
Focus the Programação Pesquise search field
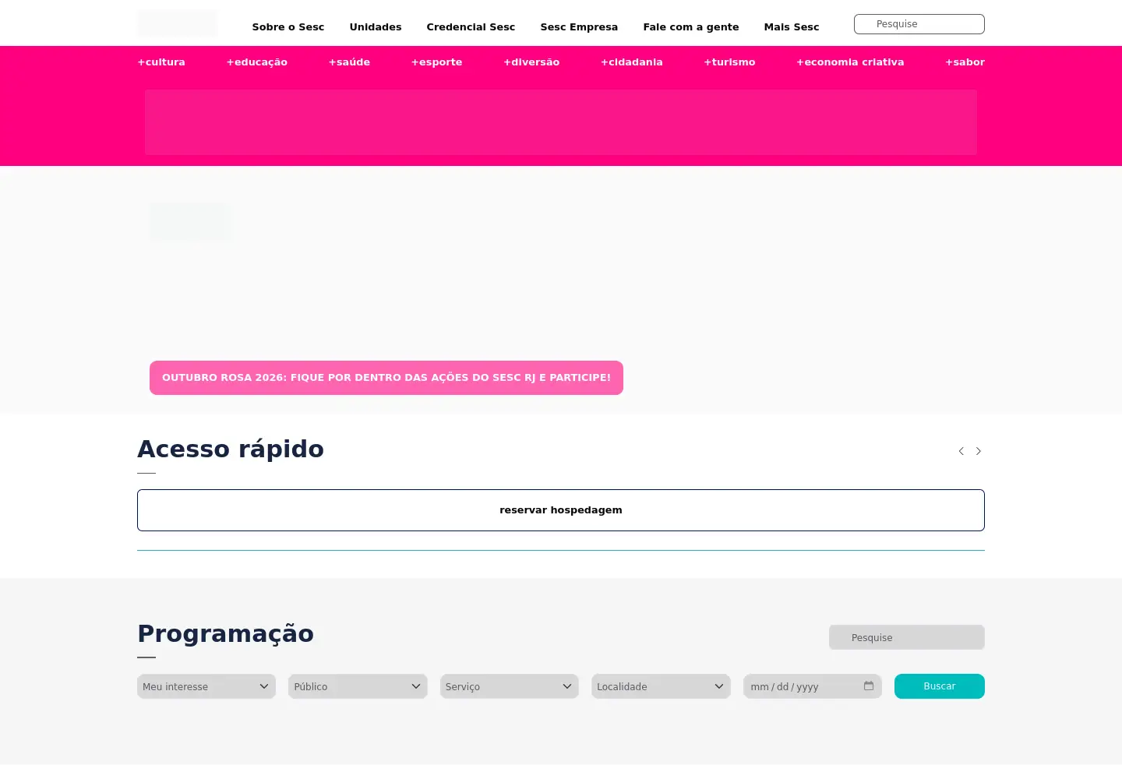pos(907,637)
